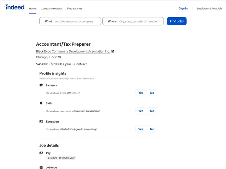Click the Job type briefcase icon
The image size is (226, 169).
coord(41,168)
